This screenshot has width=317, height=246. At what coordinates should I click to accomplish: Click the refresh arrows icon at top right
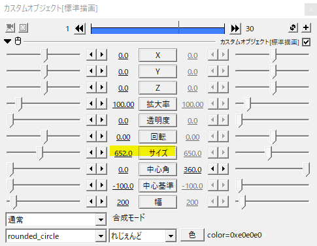pyautogui.click(x=293, y=27)
